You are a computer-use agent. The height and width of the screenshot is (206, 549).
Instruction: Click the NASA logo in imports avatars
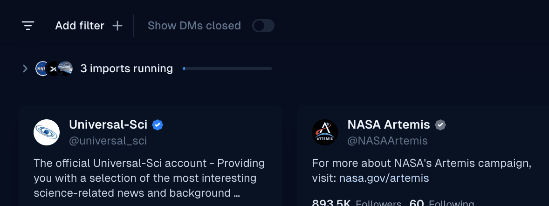tap(42, 69)
